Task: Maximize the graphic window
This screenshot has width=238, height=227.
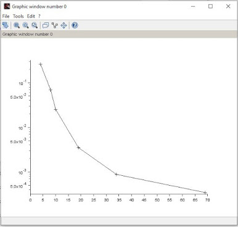Action: pos(210,6)
